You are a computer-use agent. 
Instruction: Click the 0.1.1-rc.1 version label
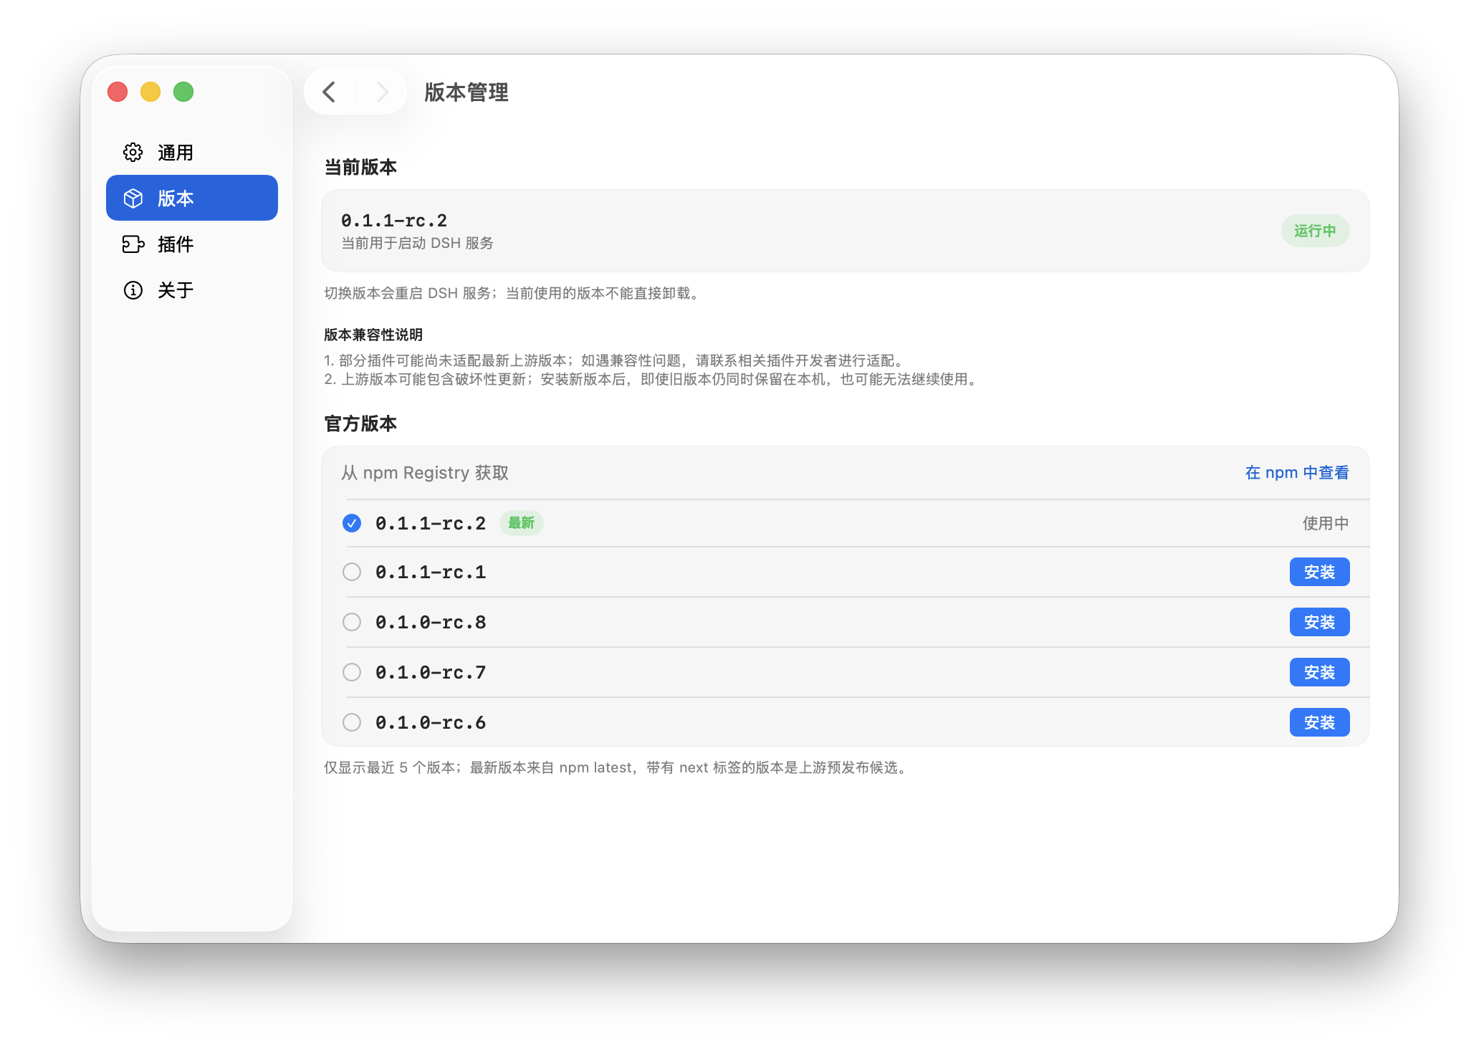(x=431, y=572)
